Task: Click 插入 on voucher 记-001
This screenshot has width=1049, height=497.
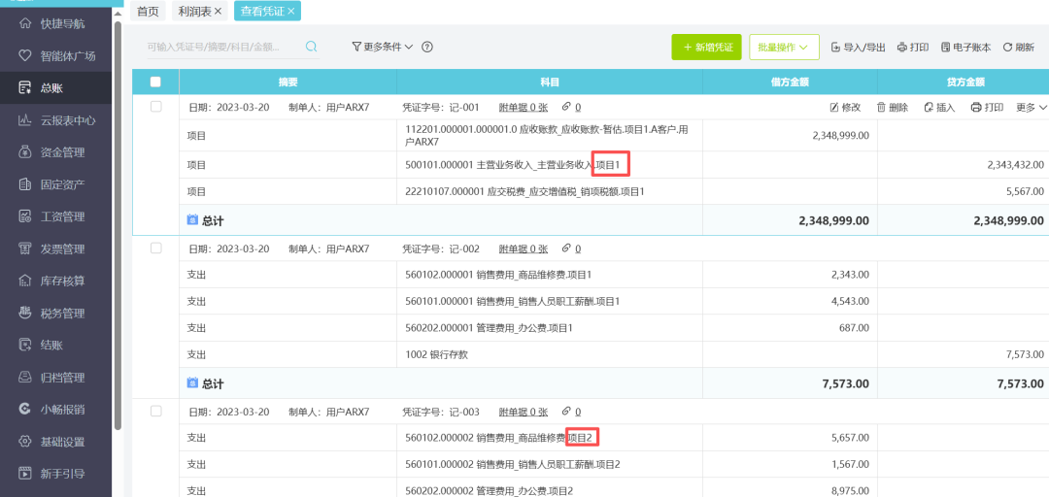Action: pyautogui.click(x=939, y=108)
